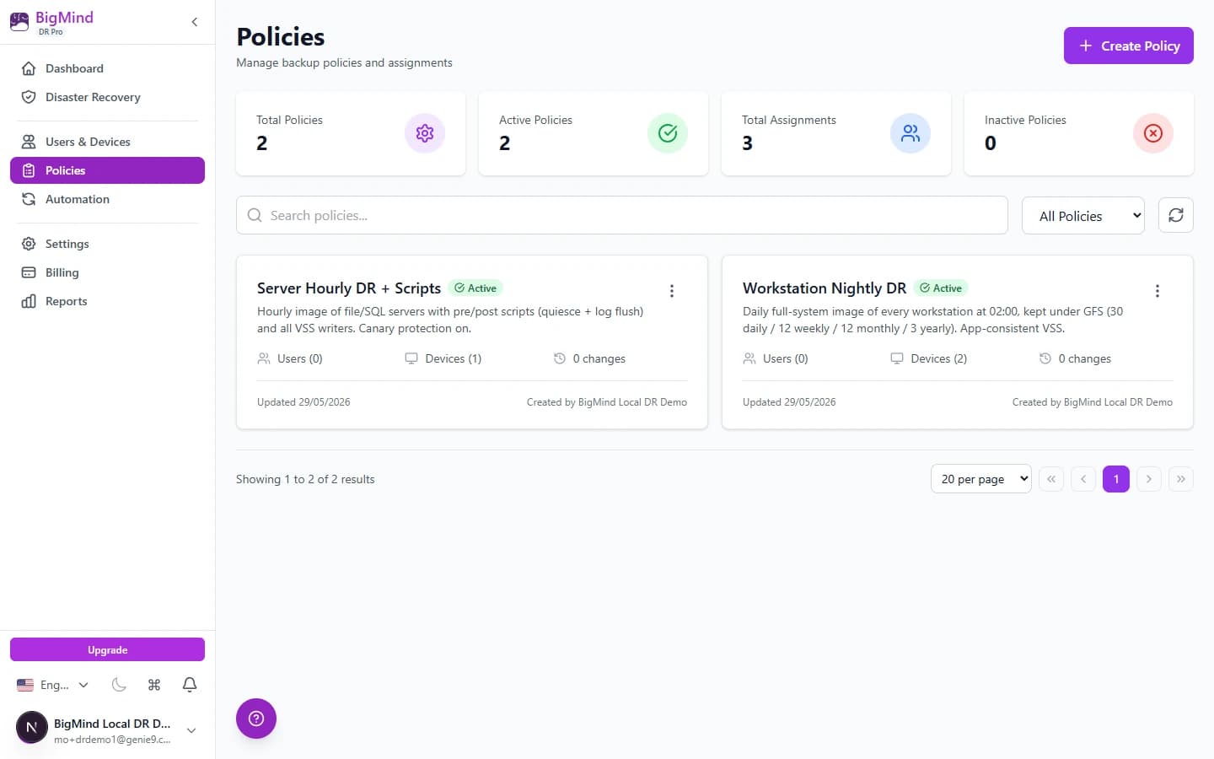Screen dimensions: 1214x759
Task: Open the help question mark button
Action: point(256,719)
